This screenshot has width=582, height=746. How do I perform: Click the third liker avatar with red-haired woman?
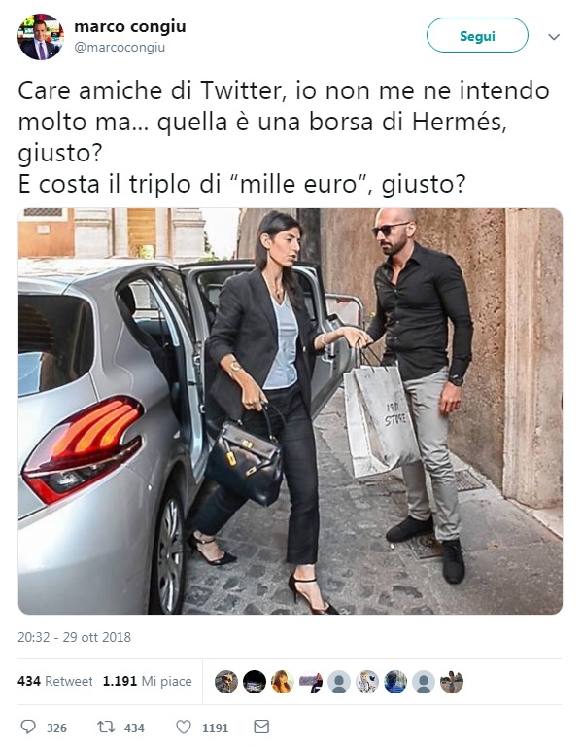coord(282,682)
